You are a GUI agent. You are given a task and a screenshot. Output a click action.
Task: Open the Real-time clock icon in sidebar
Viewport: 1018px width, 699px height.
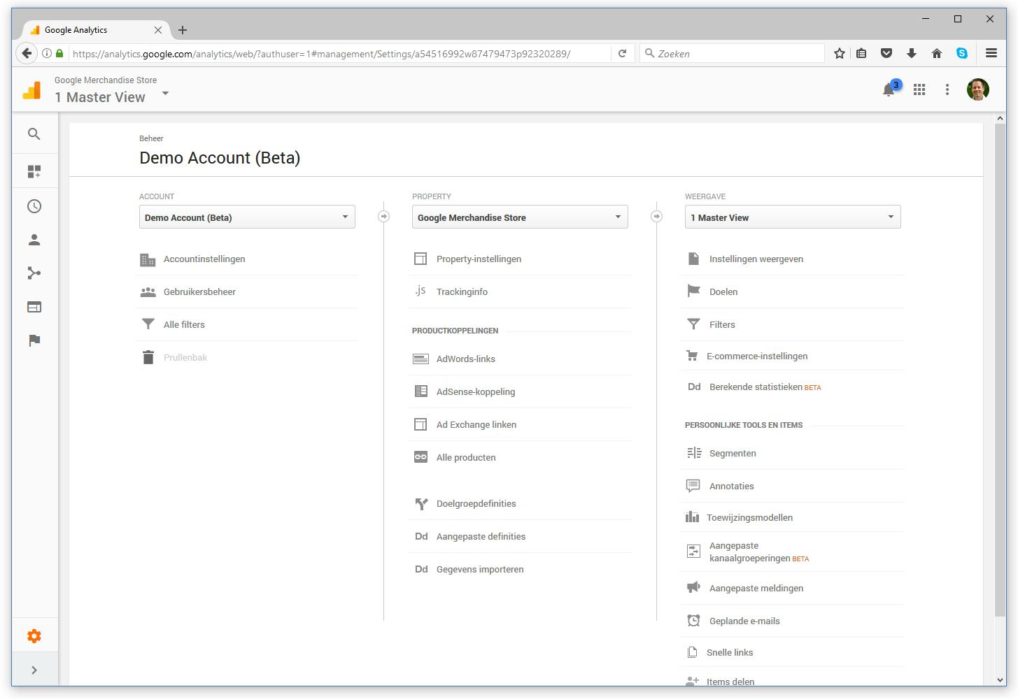click(x=34, y=206)
